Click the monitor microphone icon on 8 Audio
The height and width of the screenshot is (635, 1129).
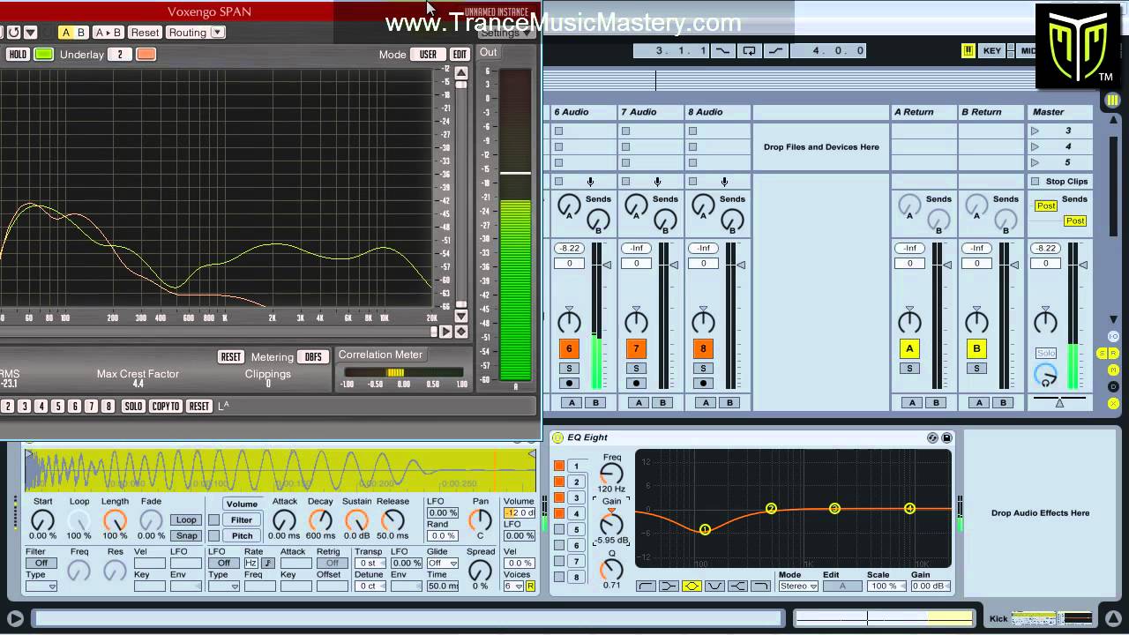click(x=724, y=182)
